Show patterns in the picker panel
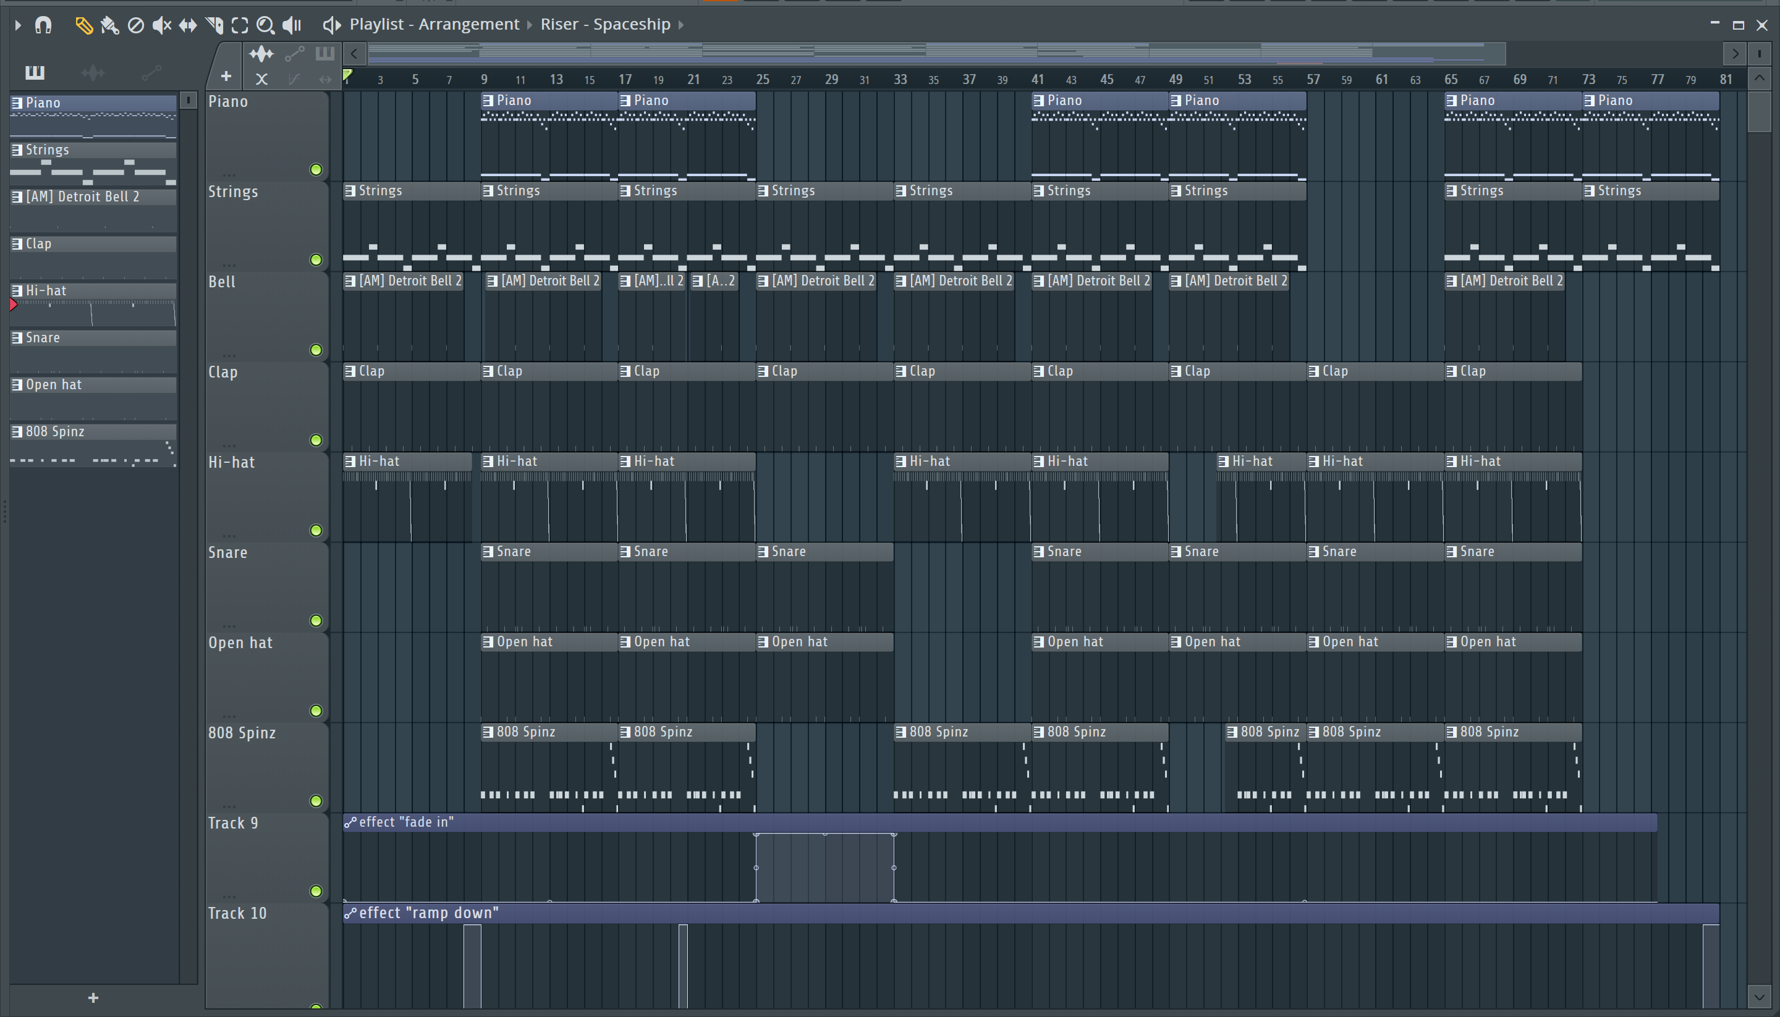The image size is (1780, 1017). pyautogui.click(x=35, y=72)
